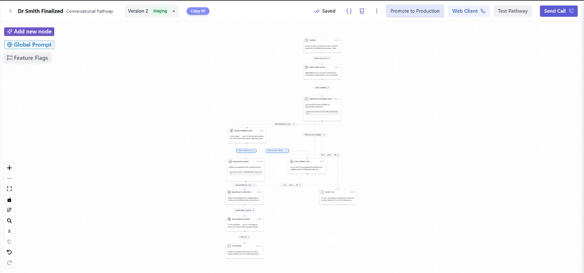
Task: Promote the pathway to production
Action: point(415,11)
